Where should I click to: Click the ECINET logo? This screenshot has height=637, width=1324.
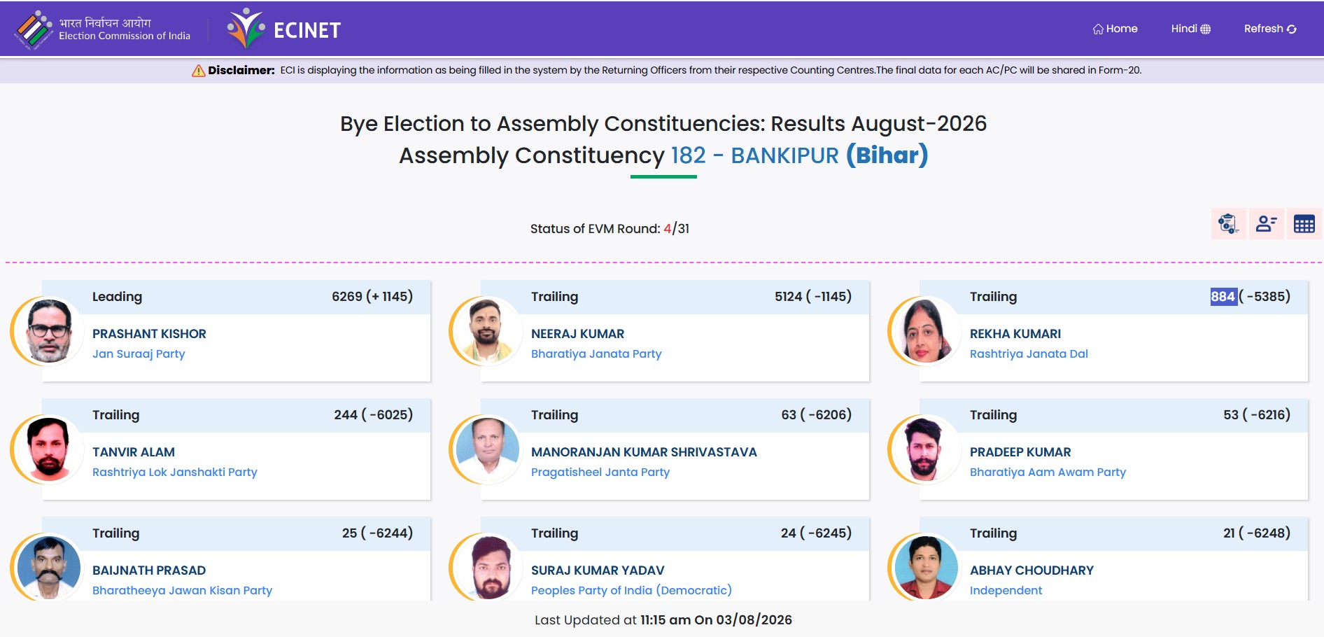[x=284, y=29]
